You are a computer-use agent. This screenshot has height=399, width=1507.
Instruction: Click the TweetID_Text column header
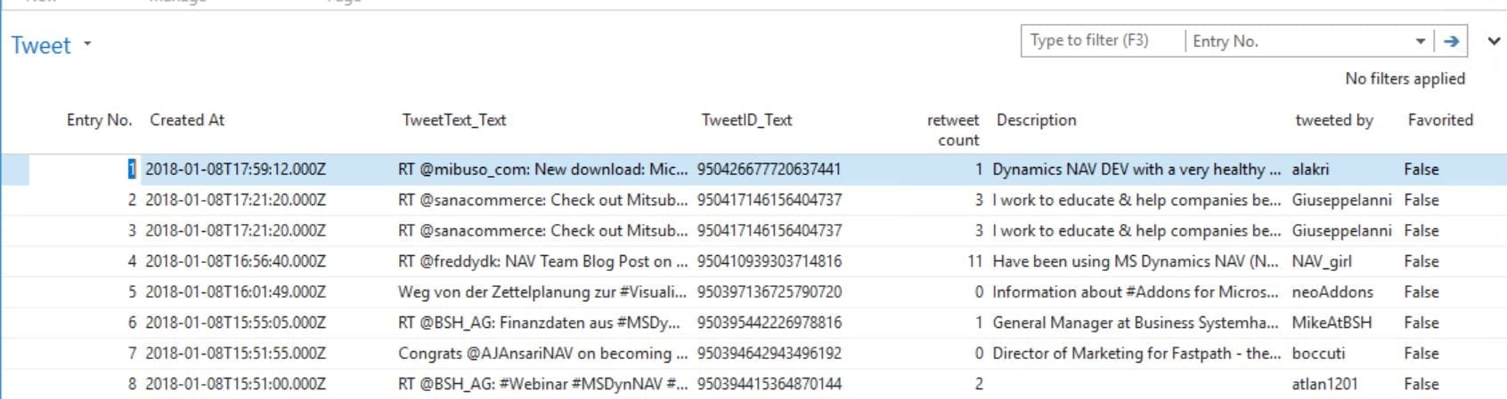tap(746, 120)
